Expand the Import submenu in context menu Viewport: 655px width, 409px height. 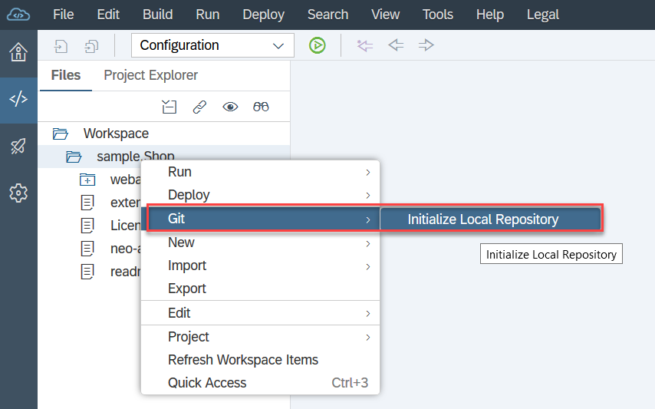[260, 266]
